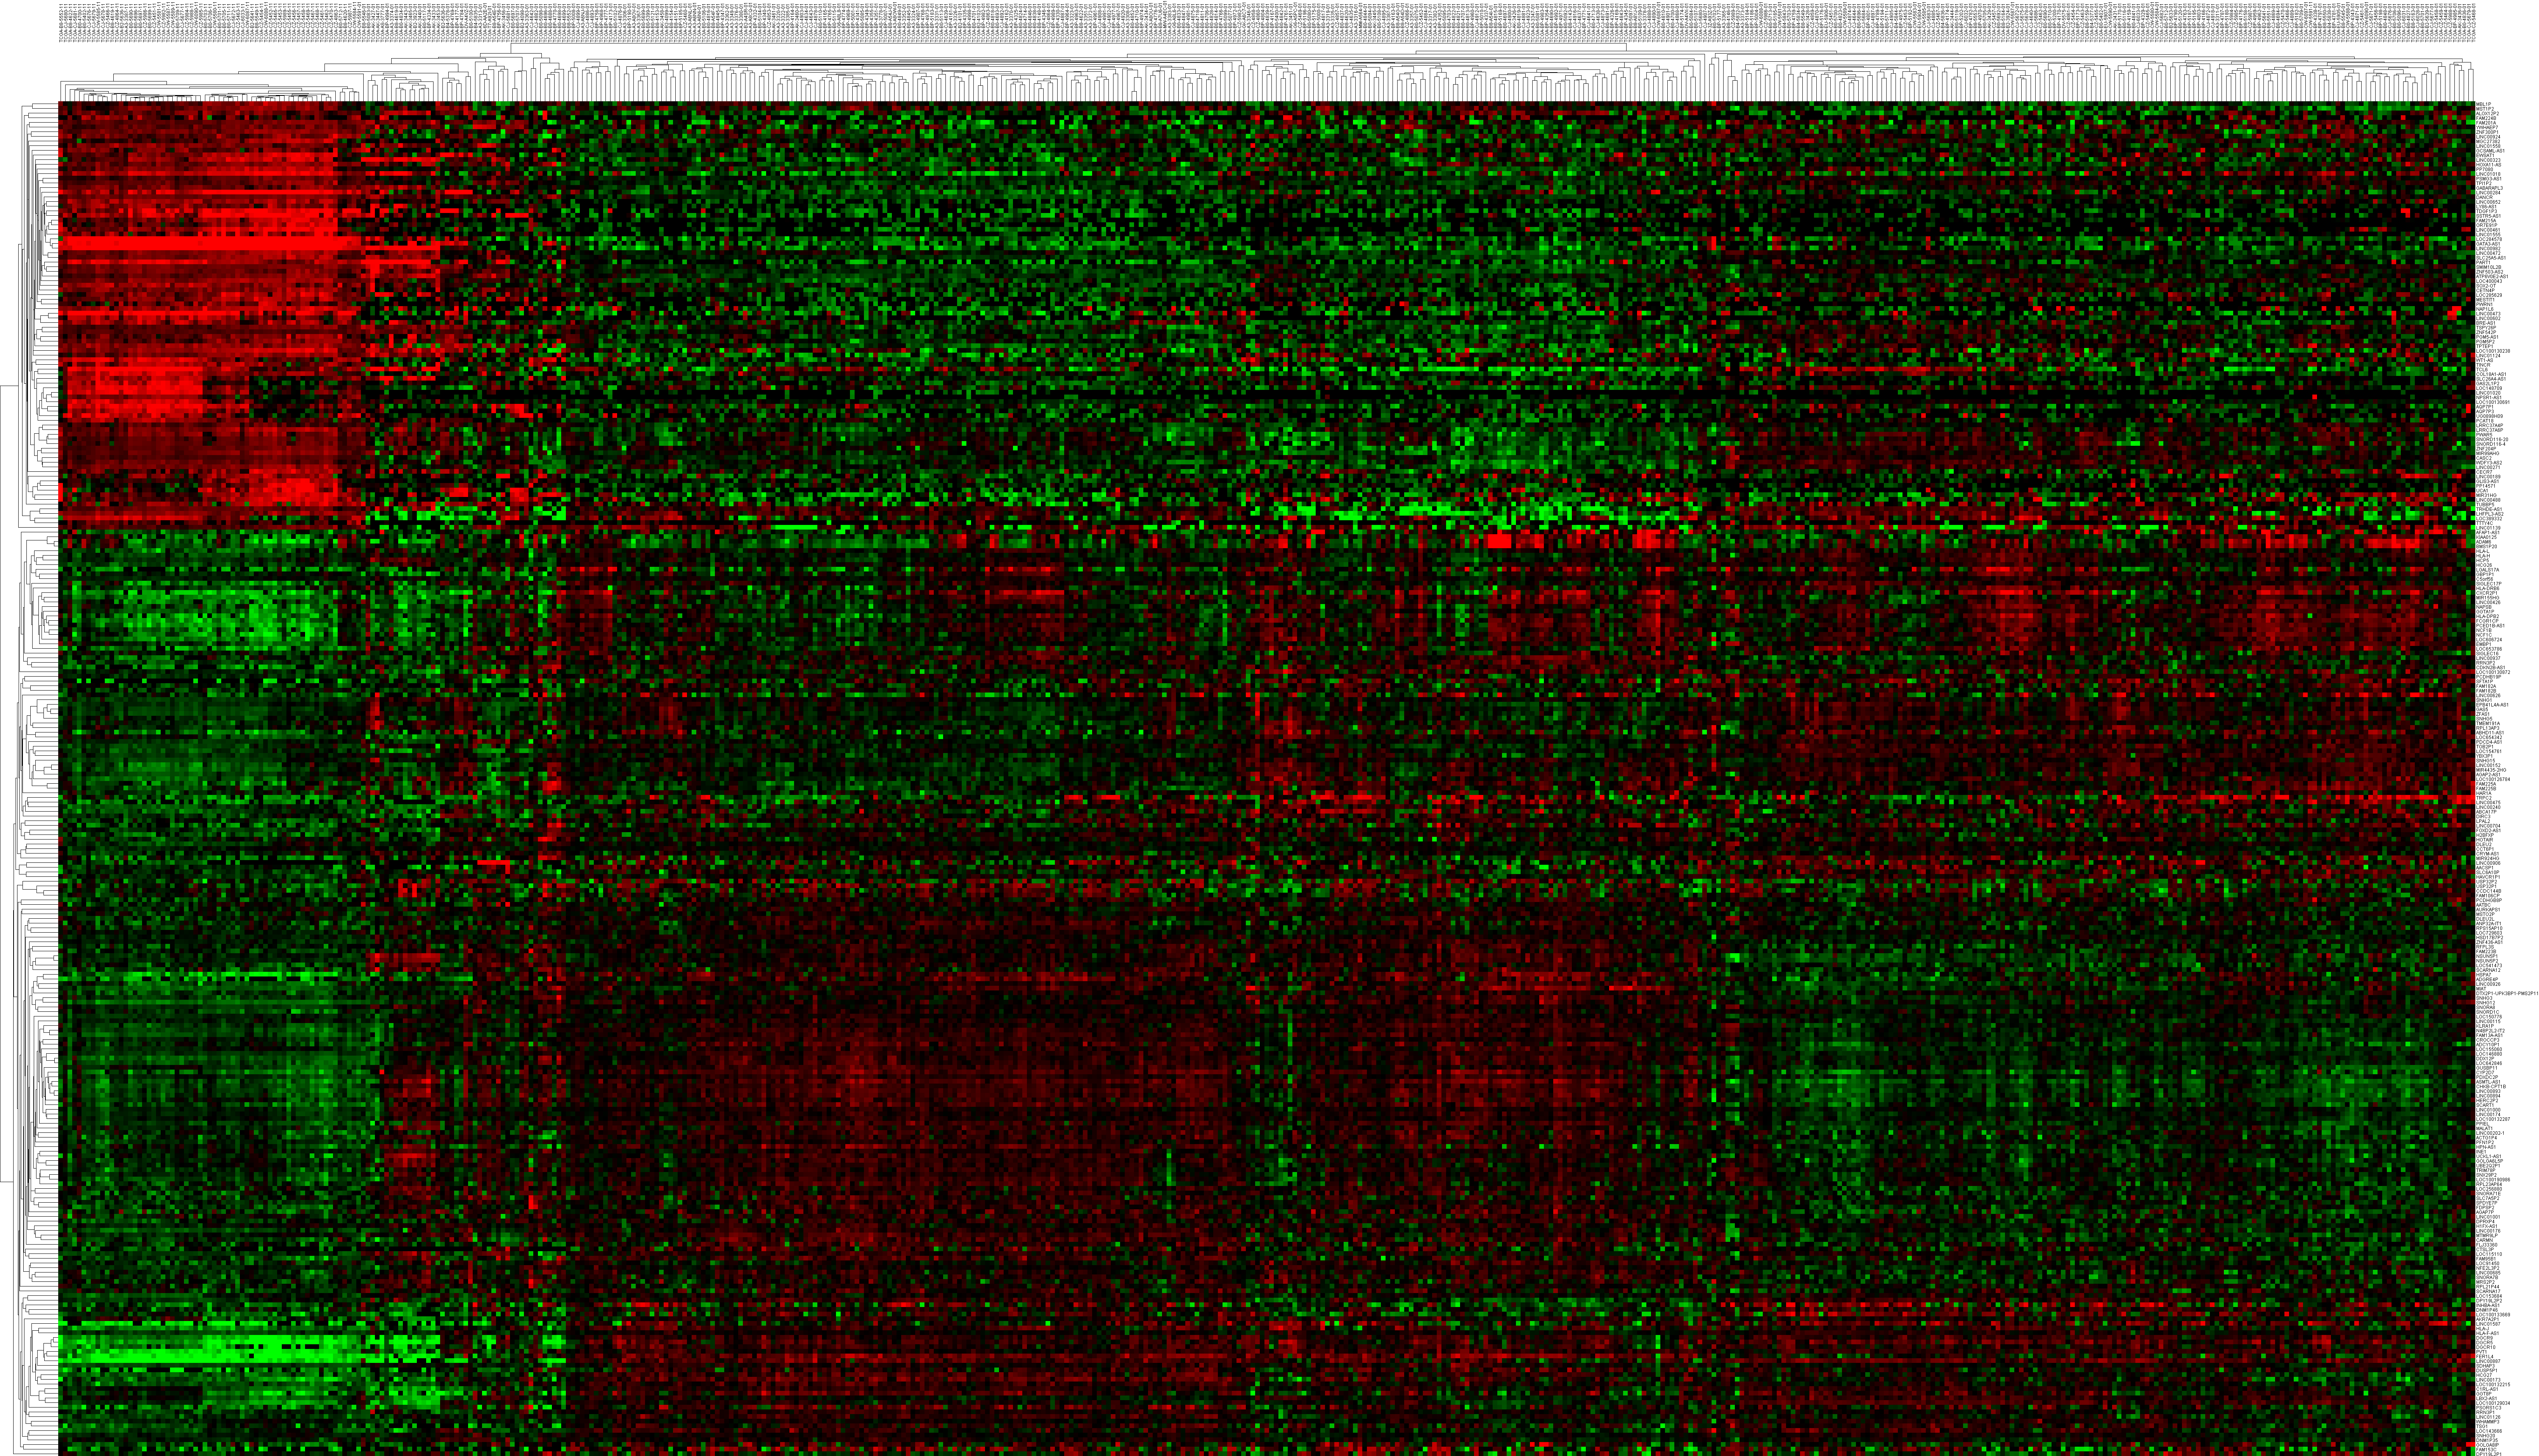Image resolution: width=2539 pixels, height=1456 pixels.
Task: Select the GAS5 gene label
Action: (2482, 710)
